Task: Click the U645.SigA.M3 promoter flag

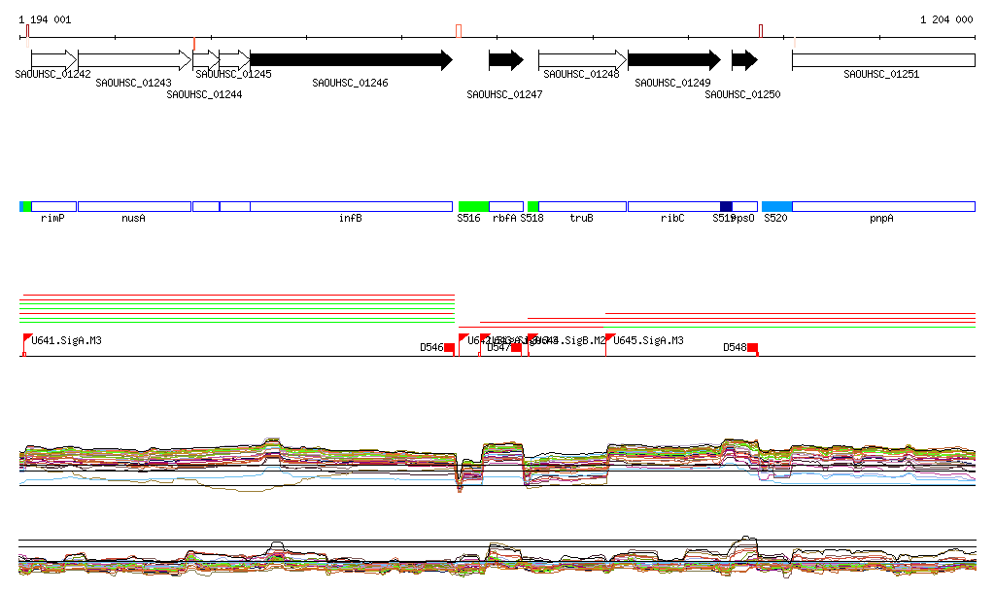Action: tap(609, 339)
